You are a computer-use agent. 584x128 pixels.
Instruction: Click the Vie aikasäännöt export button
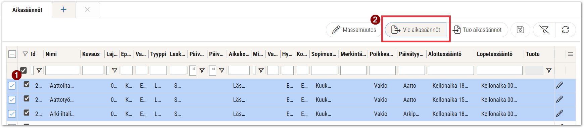coord(416,30)
